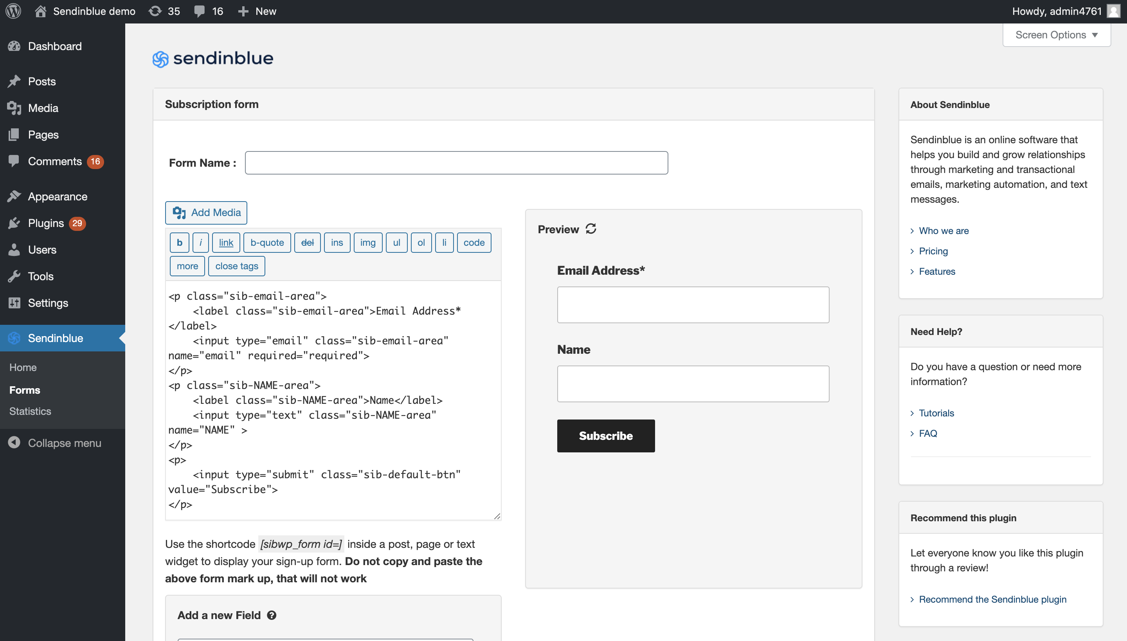Click the Add Media button
Screen dimensions: 1127x641
click(x=206, y=212)
